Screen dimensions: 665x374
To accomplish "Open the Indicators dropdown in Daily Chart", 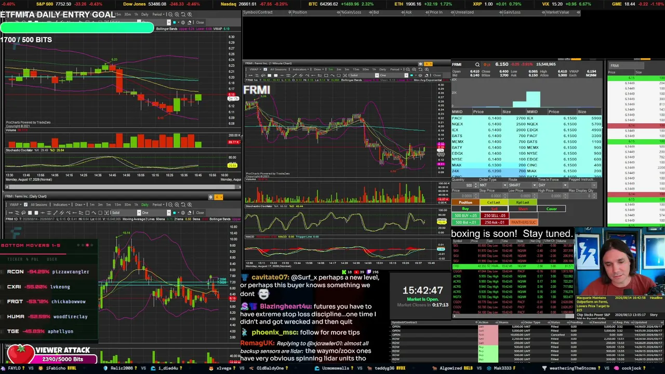I will (x=62, y=205).
